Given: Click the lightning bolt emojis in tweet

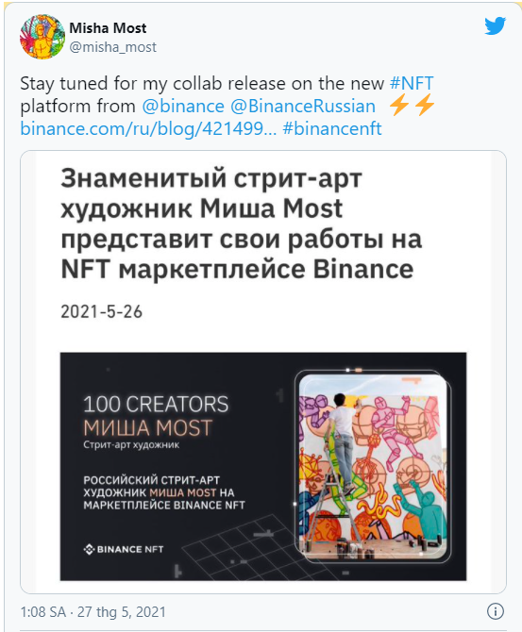Looking at the screenshot, I should point(412,105).
